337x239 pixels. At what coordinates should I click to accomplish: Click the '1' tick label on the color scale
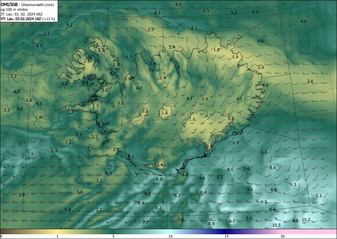click(x=57, y=237)
